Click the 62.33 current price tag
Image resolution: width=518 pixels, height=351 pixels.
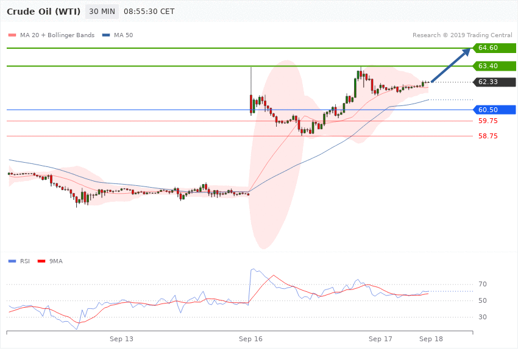tap(495, 82)
